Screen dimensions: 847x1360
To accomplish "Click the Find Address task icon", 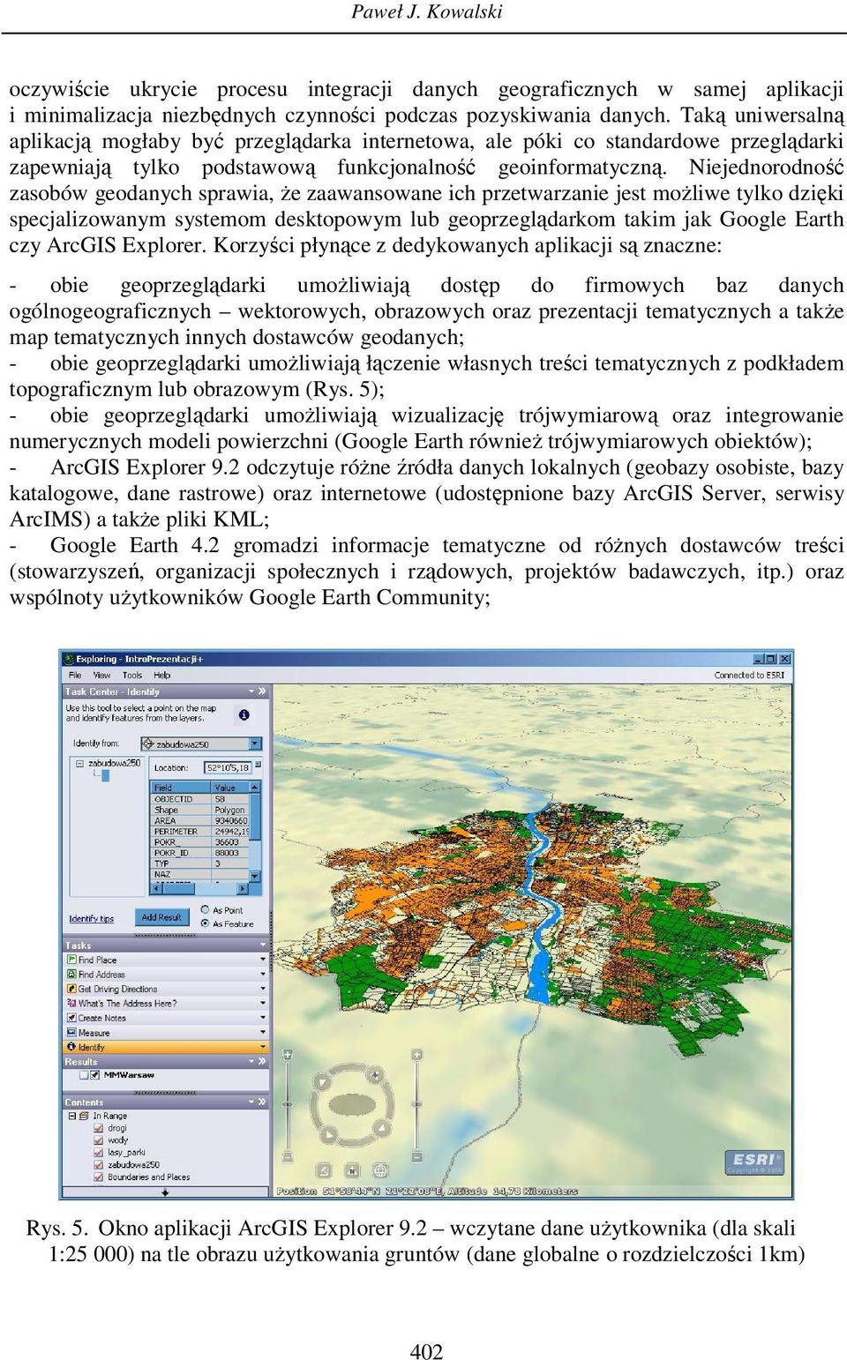I will coord(71,974).
